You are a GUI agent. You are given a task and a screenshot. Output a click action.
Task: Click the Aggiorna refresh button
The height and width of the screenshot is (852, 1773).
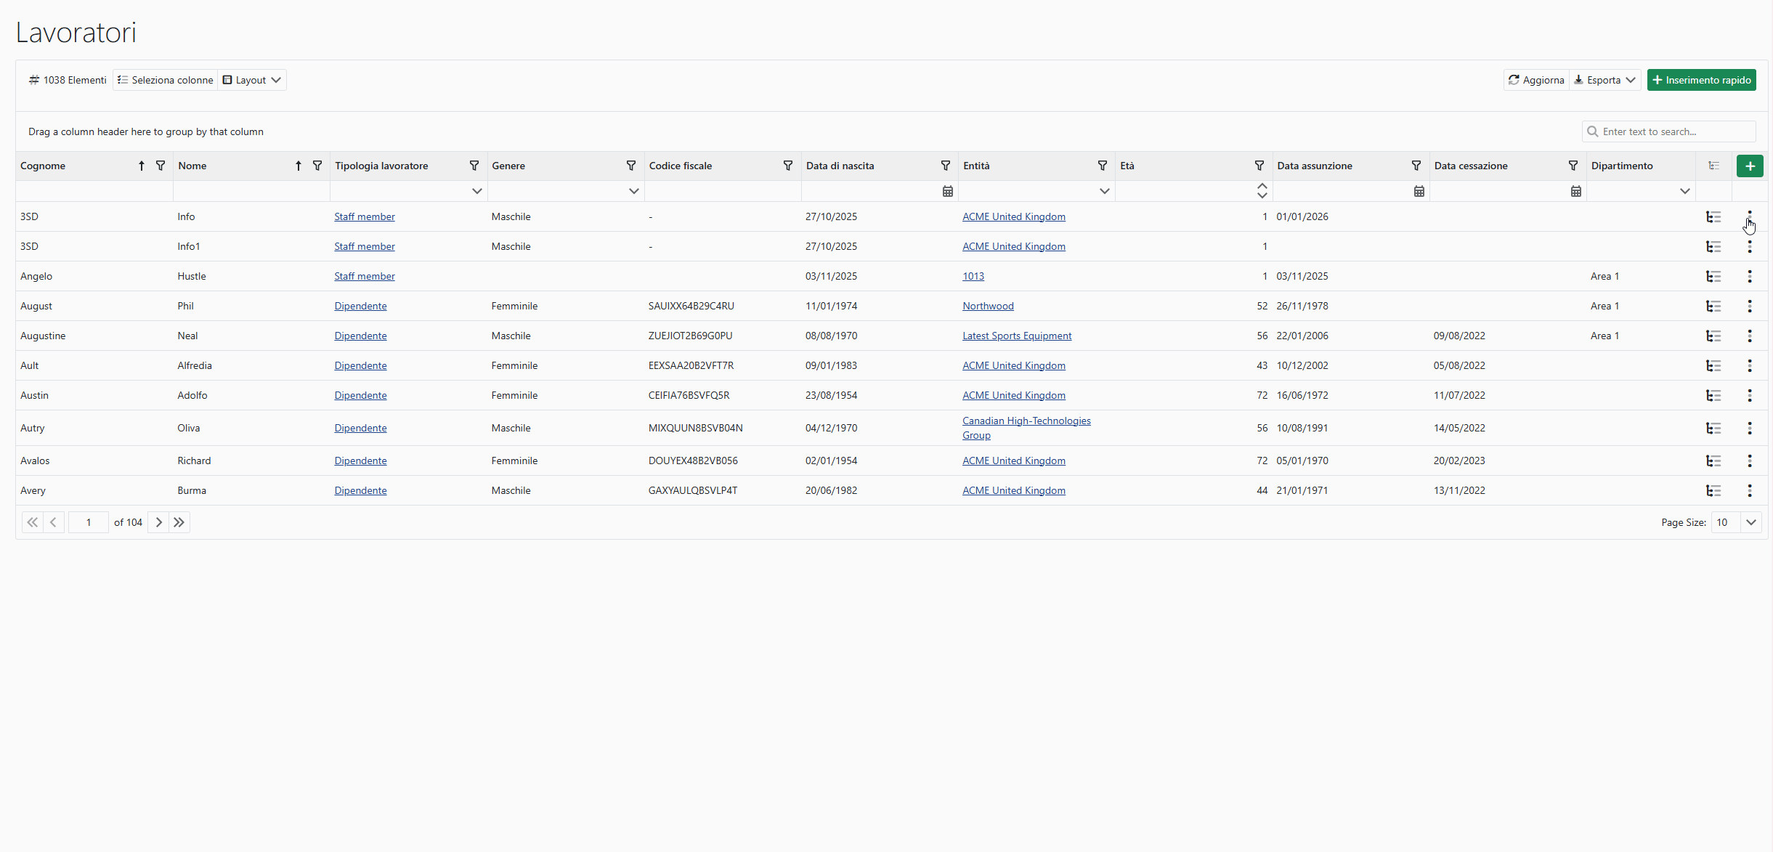[x=1536, y=80]
